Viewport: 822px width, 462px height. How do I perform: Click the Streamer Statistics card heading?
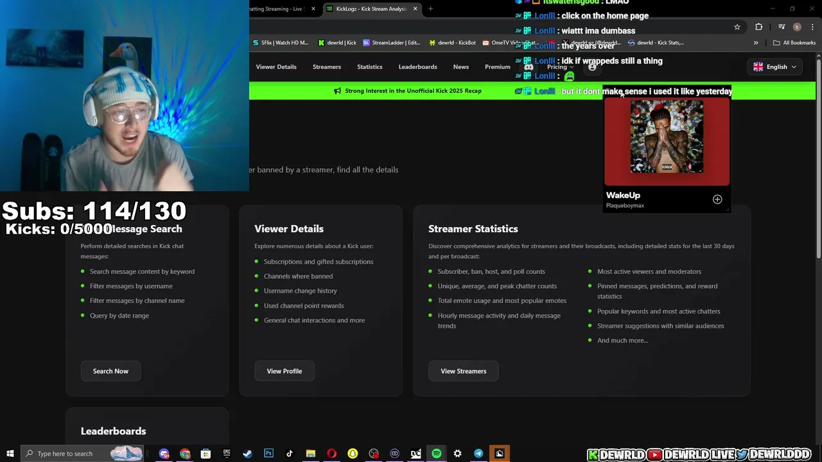[x=473, y=229]
